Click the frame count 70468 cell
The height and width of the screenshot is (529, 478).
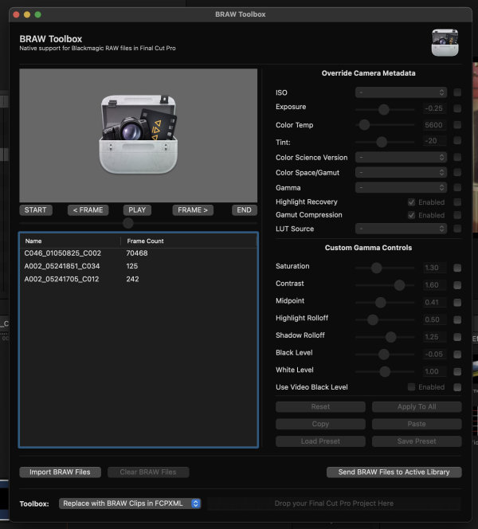tap(137, 253)
